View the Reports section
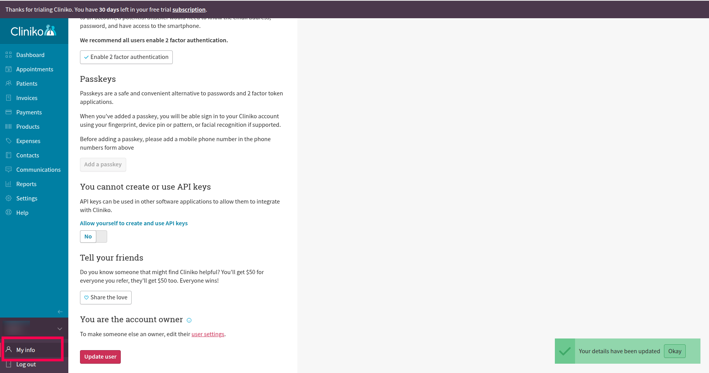 pos(34,184)
